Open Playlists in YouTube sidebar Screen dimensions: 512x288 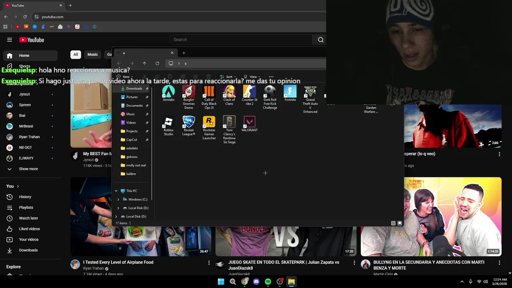(30, 208)
